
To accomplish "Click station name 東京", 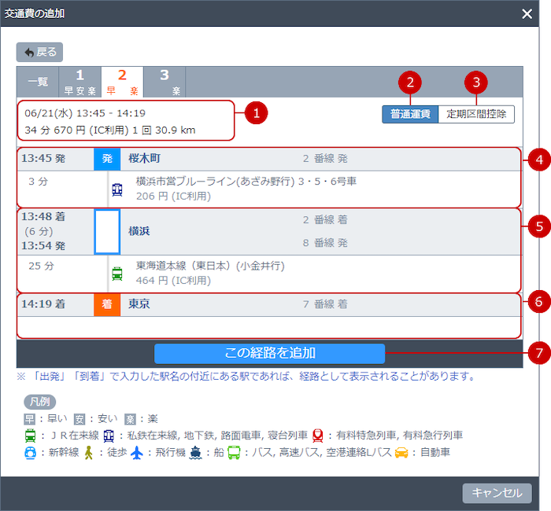I will (139, 304).
